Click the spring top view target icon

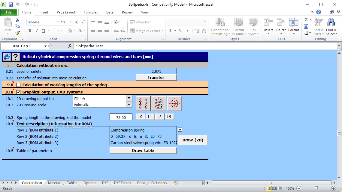(x=174, y=104)
